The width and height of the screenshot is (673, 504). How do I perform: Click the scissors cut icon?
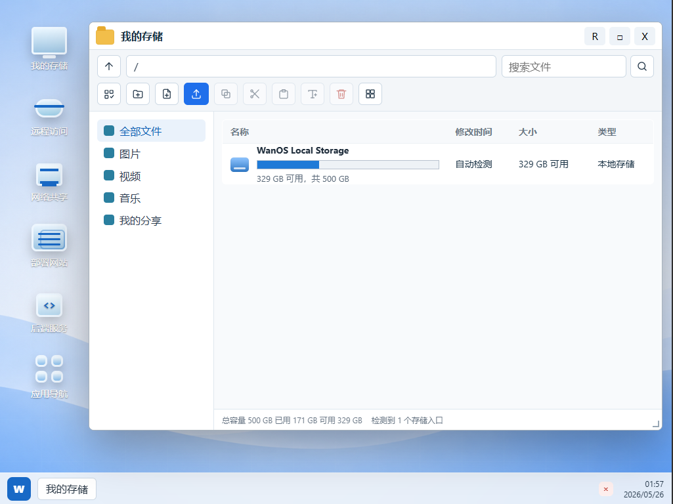coord(255,94)
